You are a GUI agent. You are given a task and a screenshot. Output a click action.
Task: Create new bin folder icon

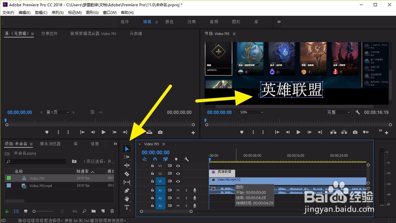point(93,211)
